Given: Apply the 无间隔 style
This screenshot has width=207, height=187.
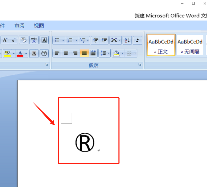Looking at the screenshot, I should [x=190, y=45].
